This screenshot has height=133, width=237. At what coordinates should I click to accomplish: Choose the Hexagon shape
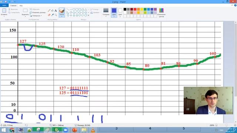point(77,13)
